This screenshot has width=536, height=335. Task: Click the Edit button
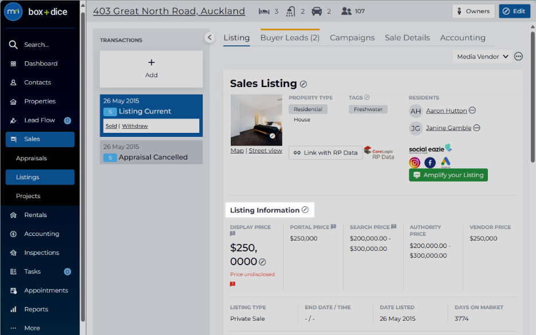[x=514, y=11]
